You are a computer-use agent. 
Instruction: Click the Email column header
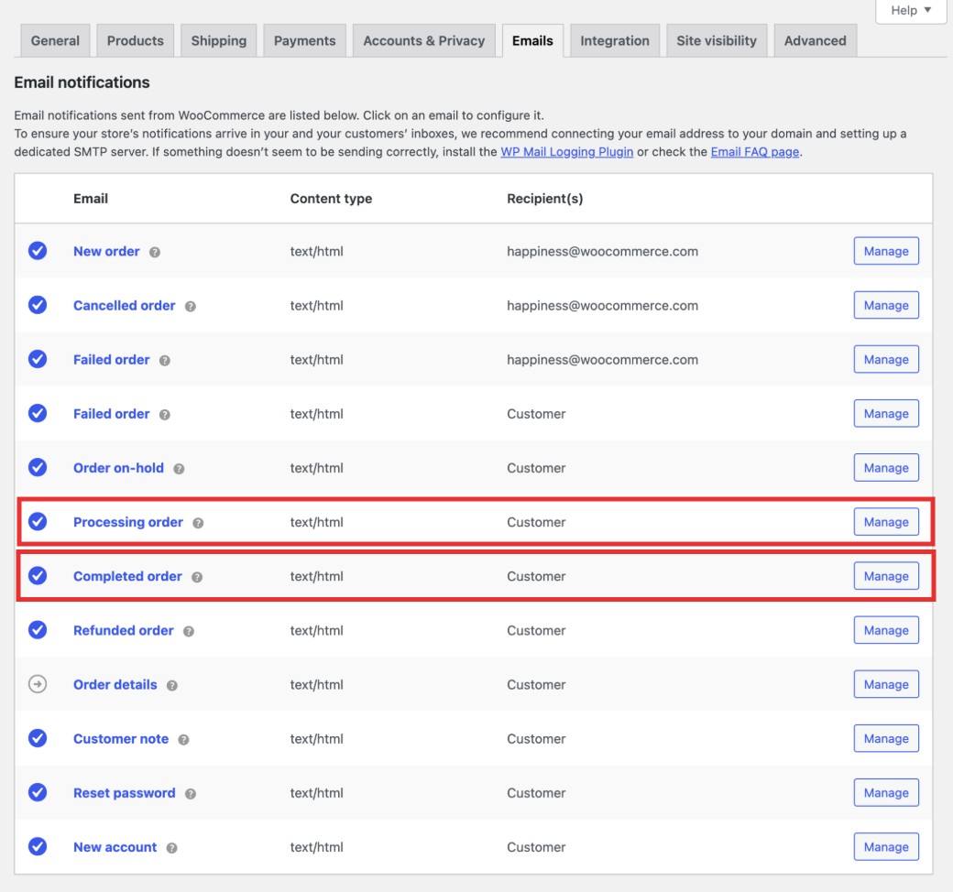(x=91, y=199)
